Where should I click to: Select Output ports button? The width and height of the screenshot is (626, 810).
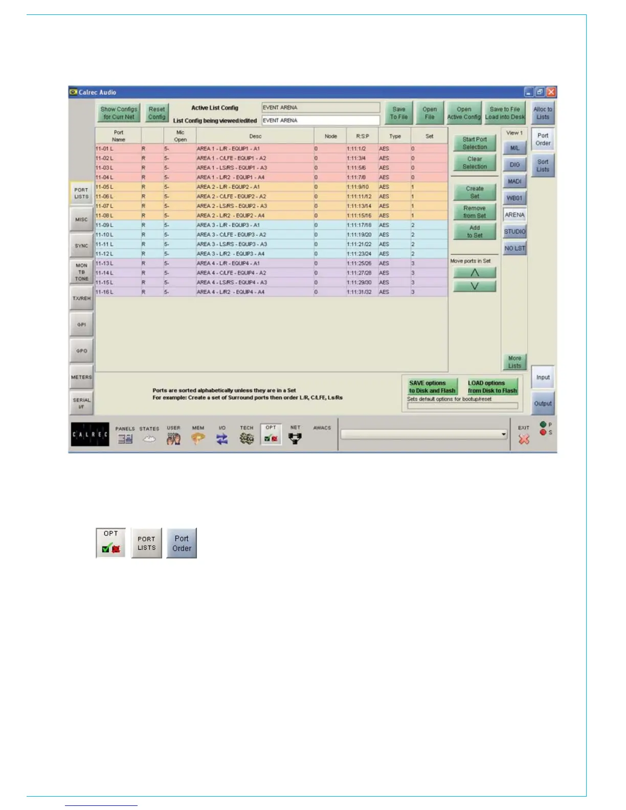[x=543, y=403]
